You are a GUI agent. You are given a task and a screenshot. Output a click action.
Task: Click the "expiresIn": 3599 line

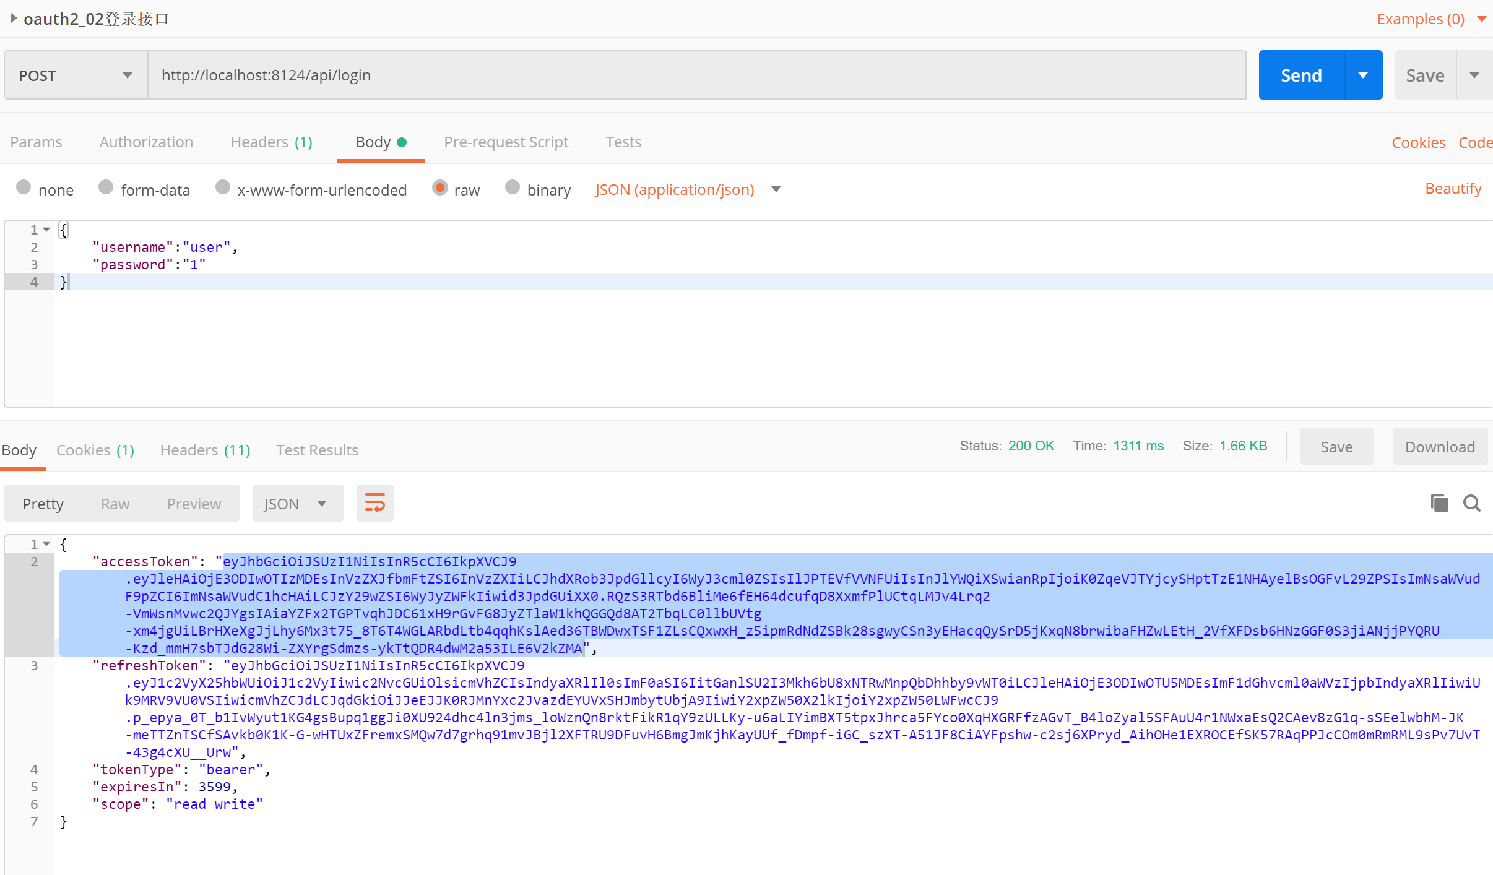click(165, 787)
